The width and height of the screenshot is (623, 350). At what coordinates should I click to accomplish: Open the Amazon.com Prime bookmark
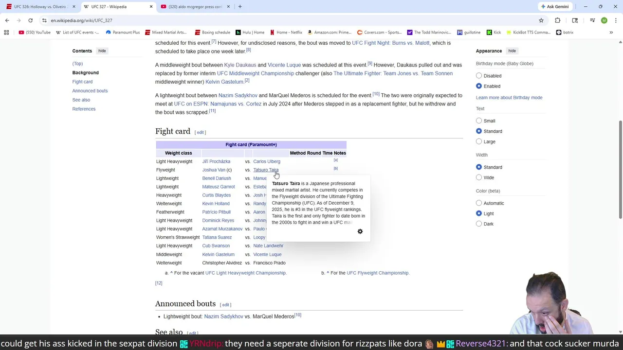click(330, 33)
